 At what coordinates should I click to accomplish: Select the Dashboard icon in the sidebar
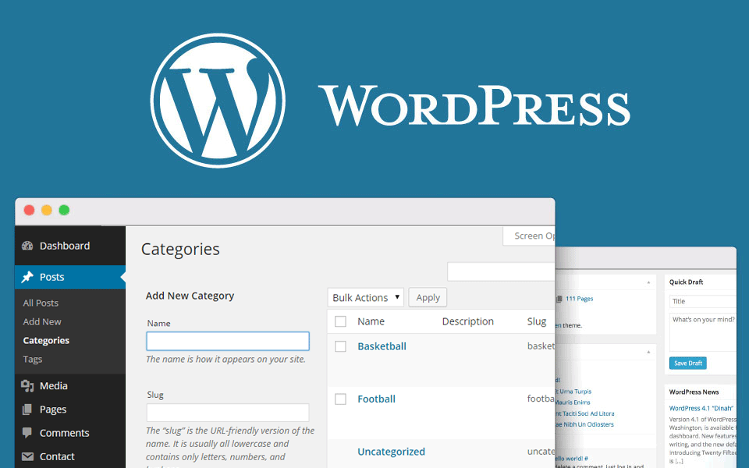[28, 245]
